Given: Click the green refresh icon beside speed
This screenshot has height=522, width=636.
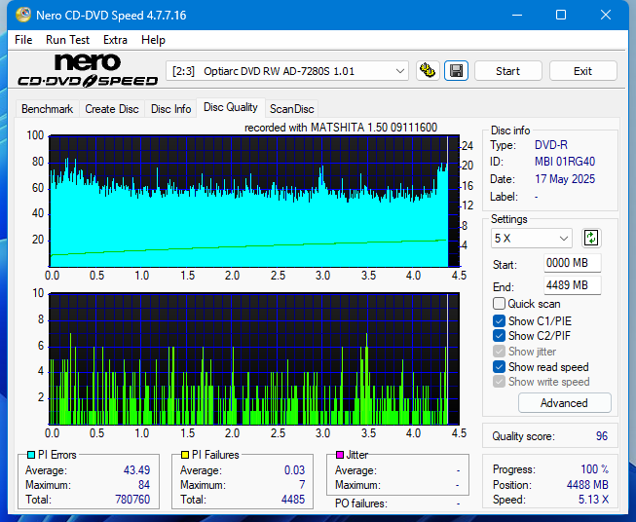Looking at the screenshot, I should (591, 238).
